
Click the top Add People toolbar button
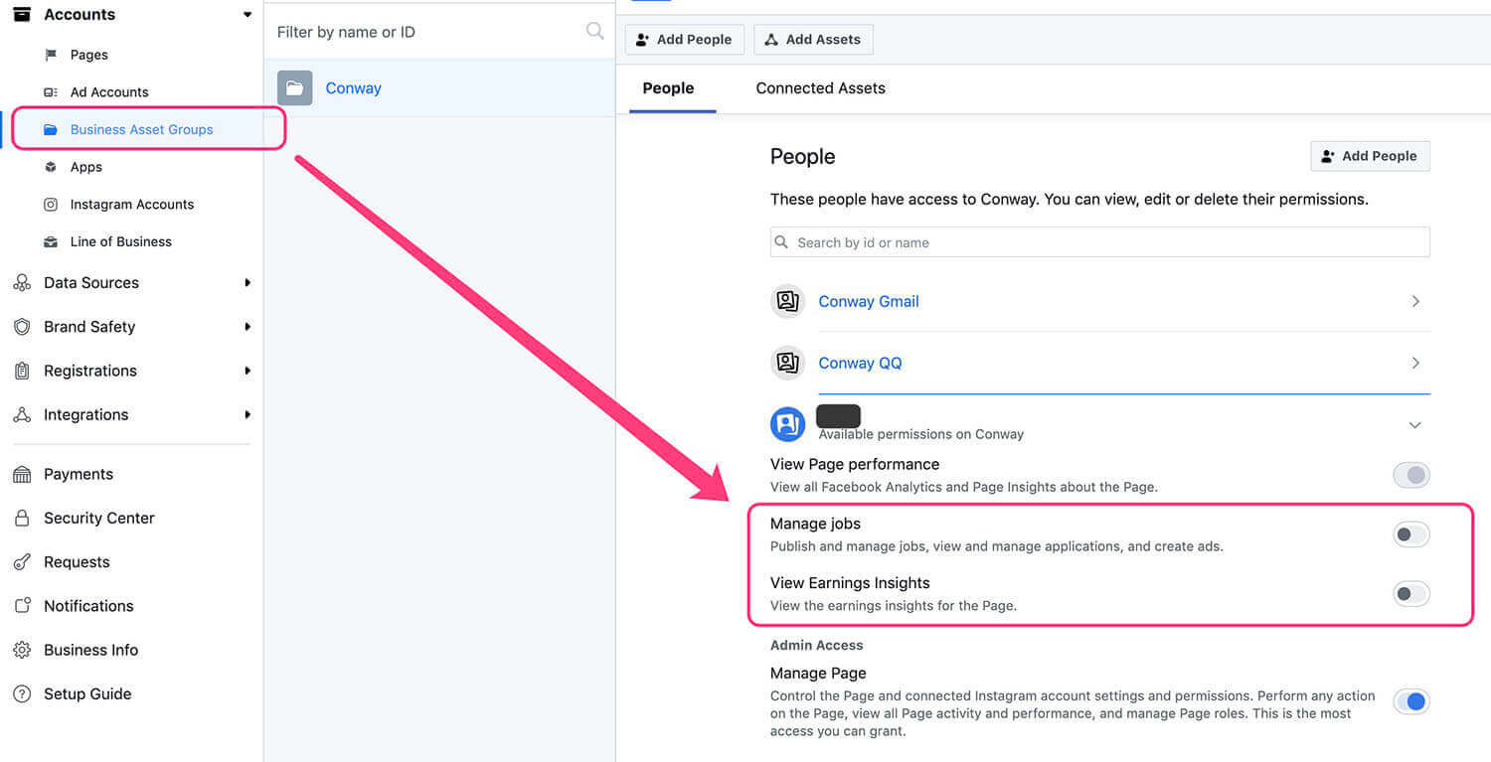(x=684, y=40)
